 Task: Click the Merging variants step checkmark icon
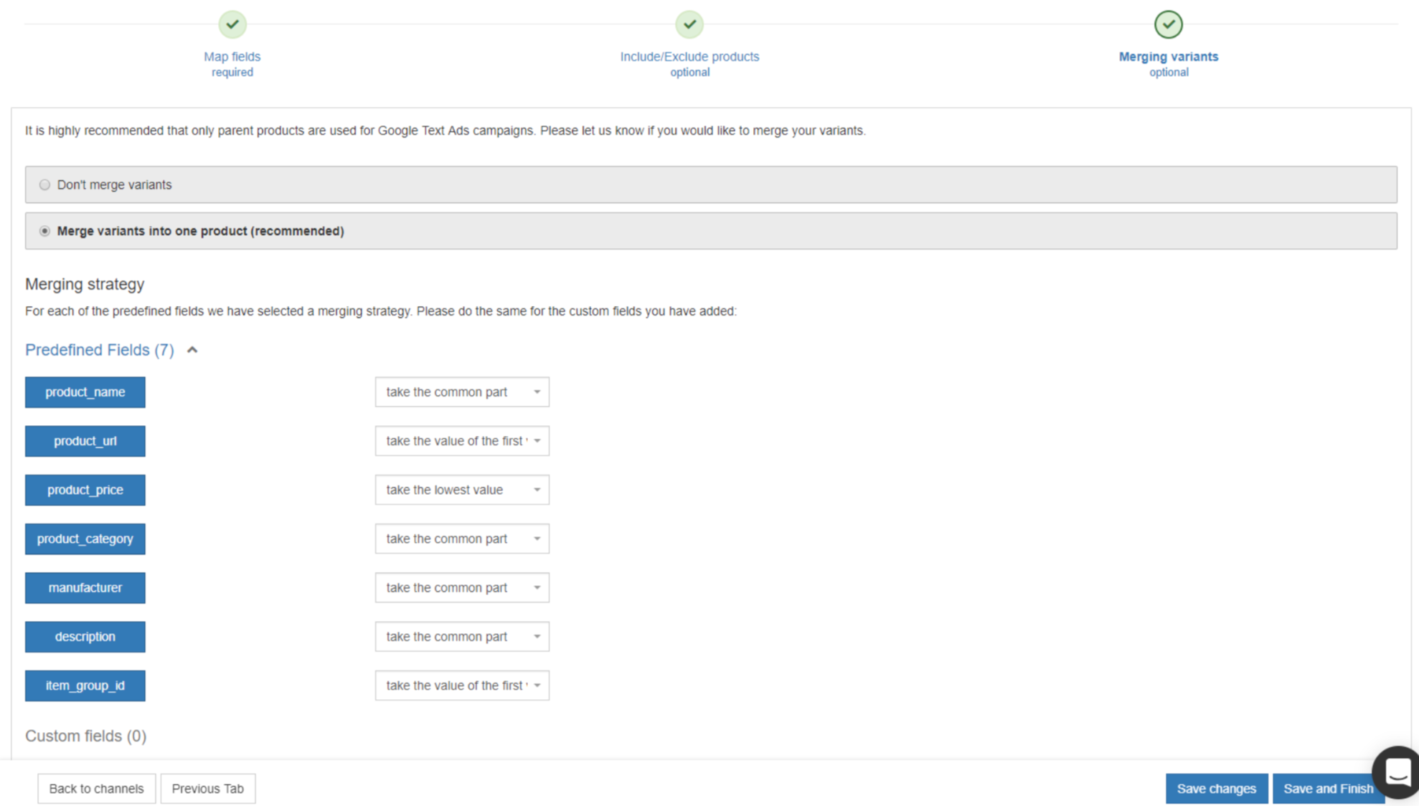(1168, 24)
